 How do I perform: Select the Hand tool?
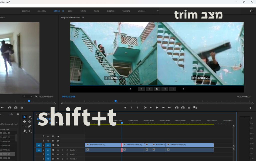coord(24,131)
